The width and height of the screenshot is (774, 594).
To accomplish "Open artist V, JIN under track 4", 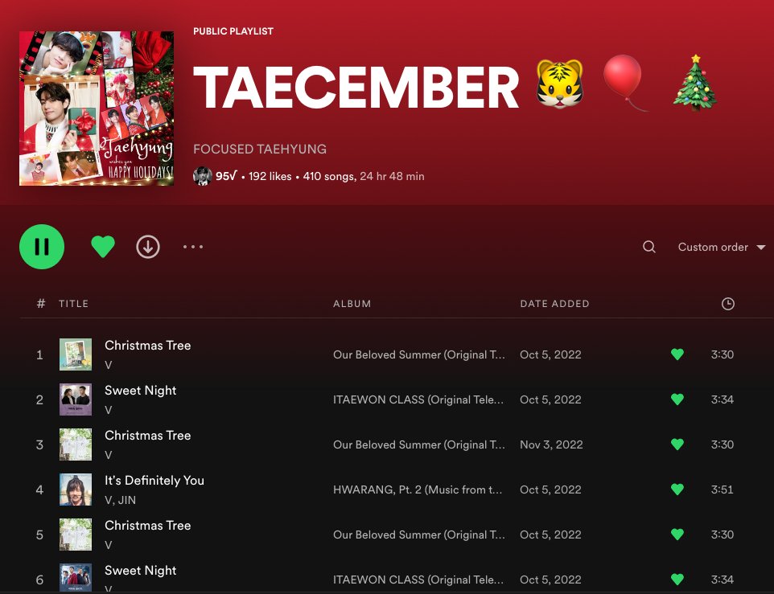I will pos(120,500).
